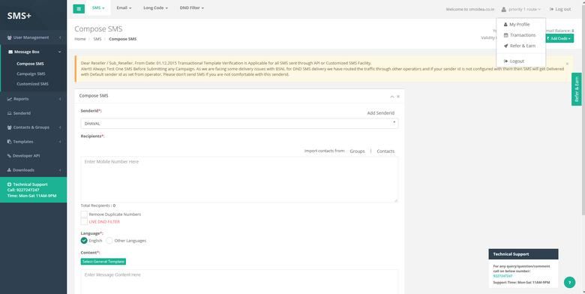The height and width of the screenshot is (294, 585).
Task: Click the Log out link in header
Action: (x=560, y=9)
